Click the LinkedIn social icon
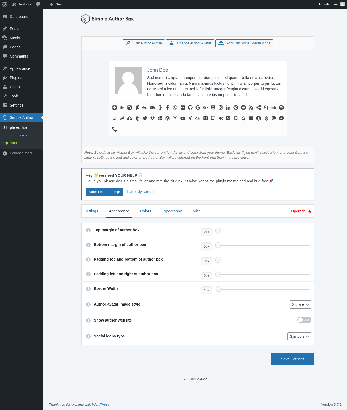 tap(228, 107)
